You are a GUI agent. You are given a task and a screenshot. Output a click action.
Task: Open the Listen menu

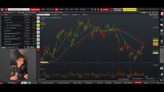point(43,10)
